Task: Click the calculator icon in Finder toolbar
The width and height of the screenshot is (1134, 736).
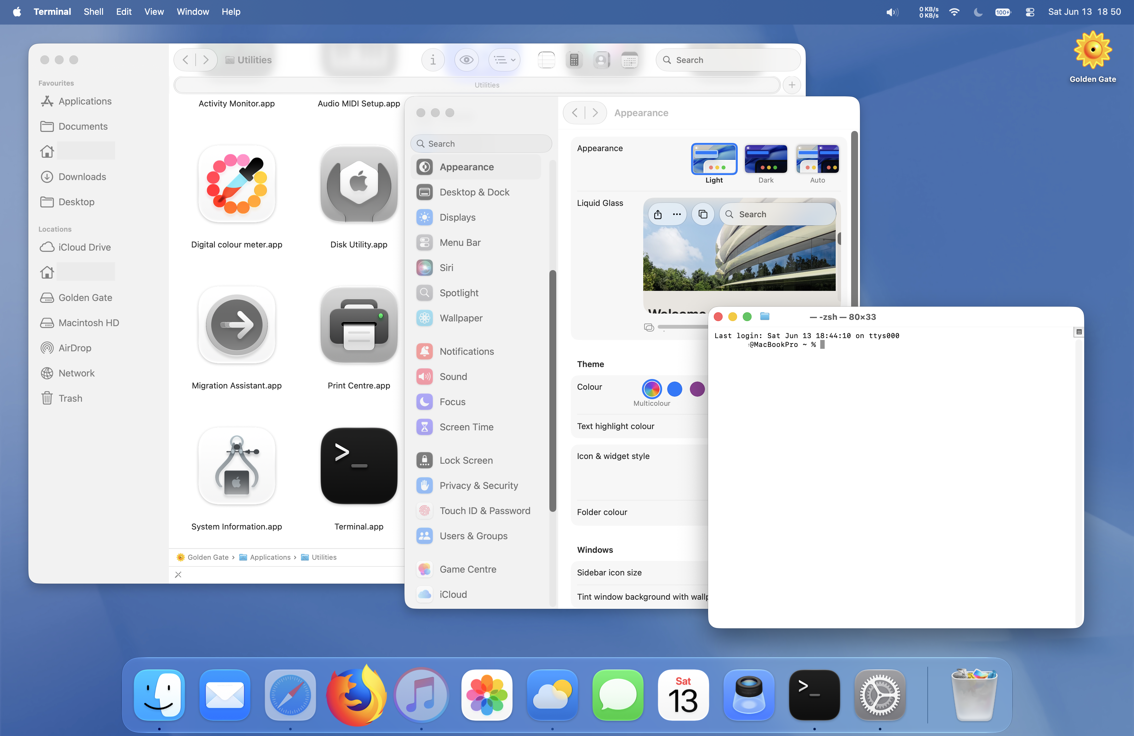Action: 574,60
